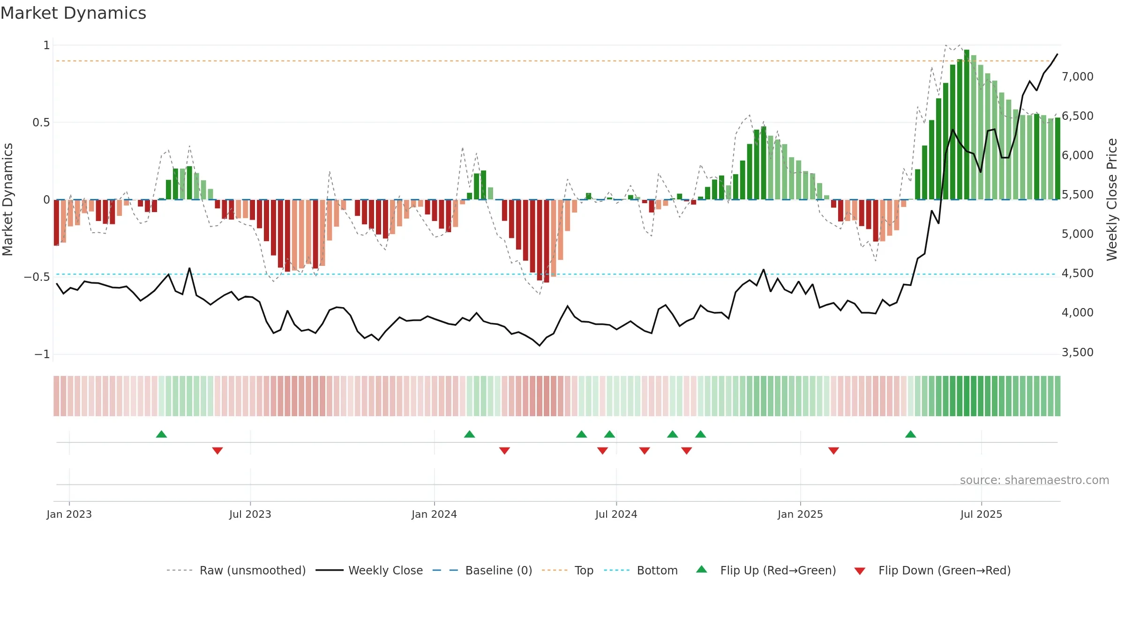Image resolution: width=1125 pixels, height=632 pixels.
Task: Select the red flip-down marker after Jan 2025
Action: pos(833,450)
